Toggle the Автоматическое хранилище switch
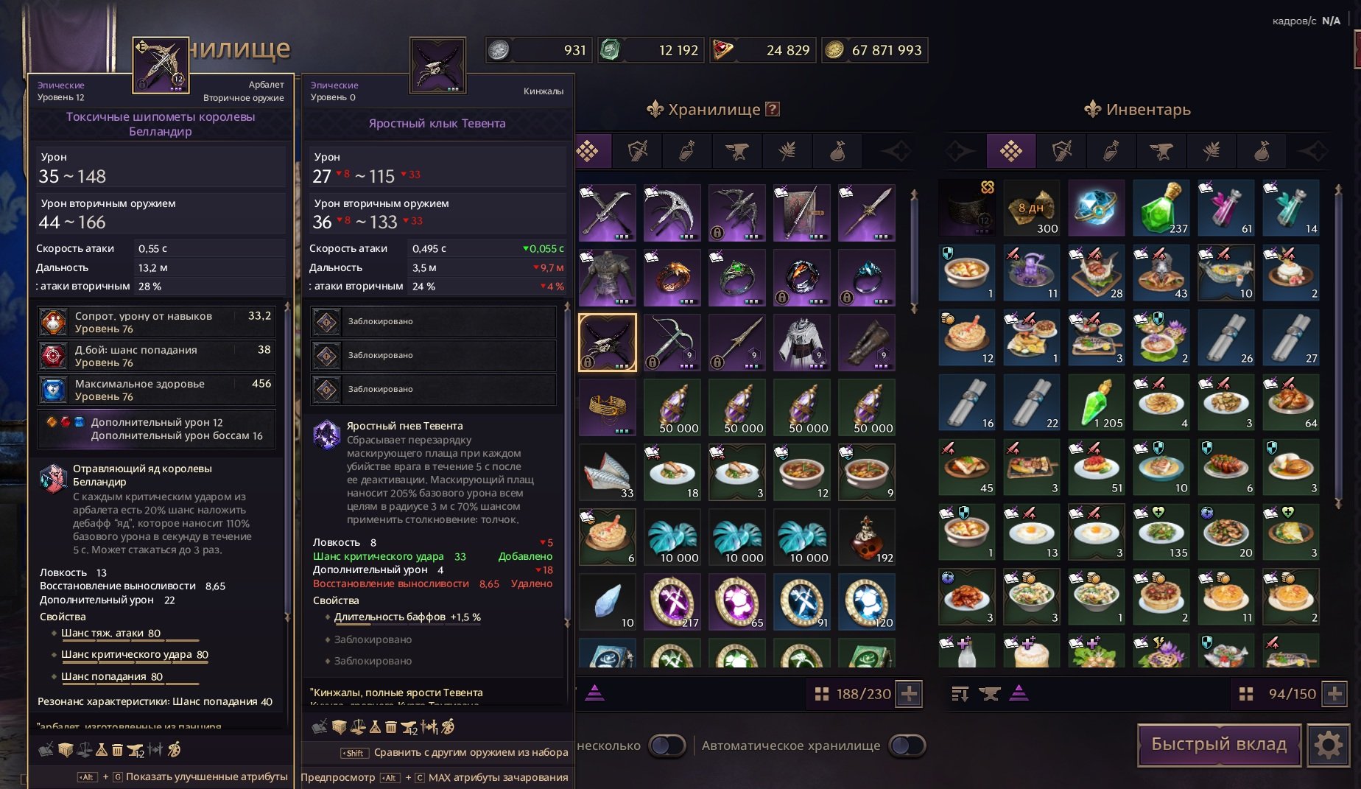The width and height of the screenshot is (1361, 789). [x=907, y=746]
